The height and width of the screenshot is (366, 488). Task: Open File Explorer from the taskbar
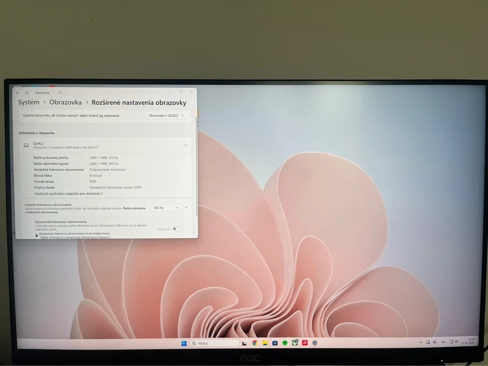point(265,342)
